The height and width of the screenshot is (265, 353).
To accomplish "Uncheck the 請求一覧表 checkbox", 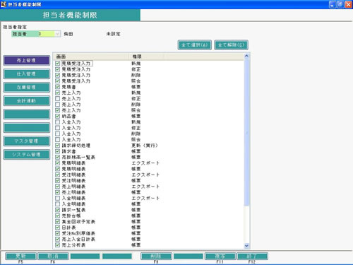I will click(x=57, y=210).
